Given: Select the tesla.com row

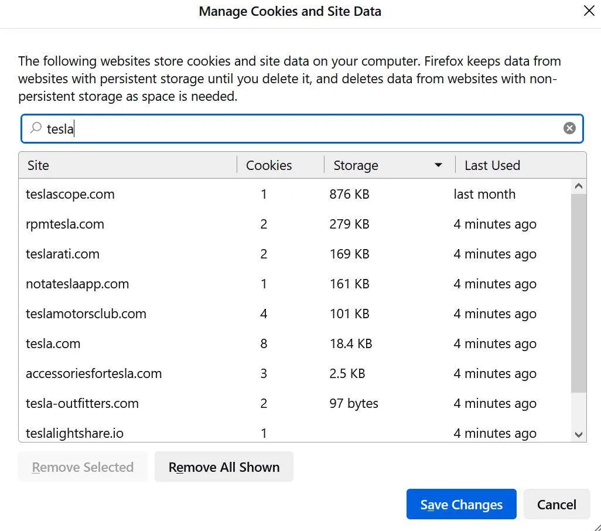Looking at the screenshot, I should (295, 343).
